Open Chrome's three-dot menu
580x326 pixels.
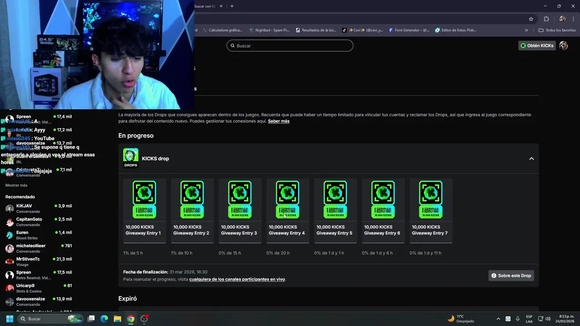coord(574,19)
